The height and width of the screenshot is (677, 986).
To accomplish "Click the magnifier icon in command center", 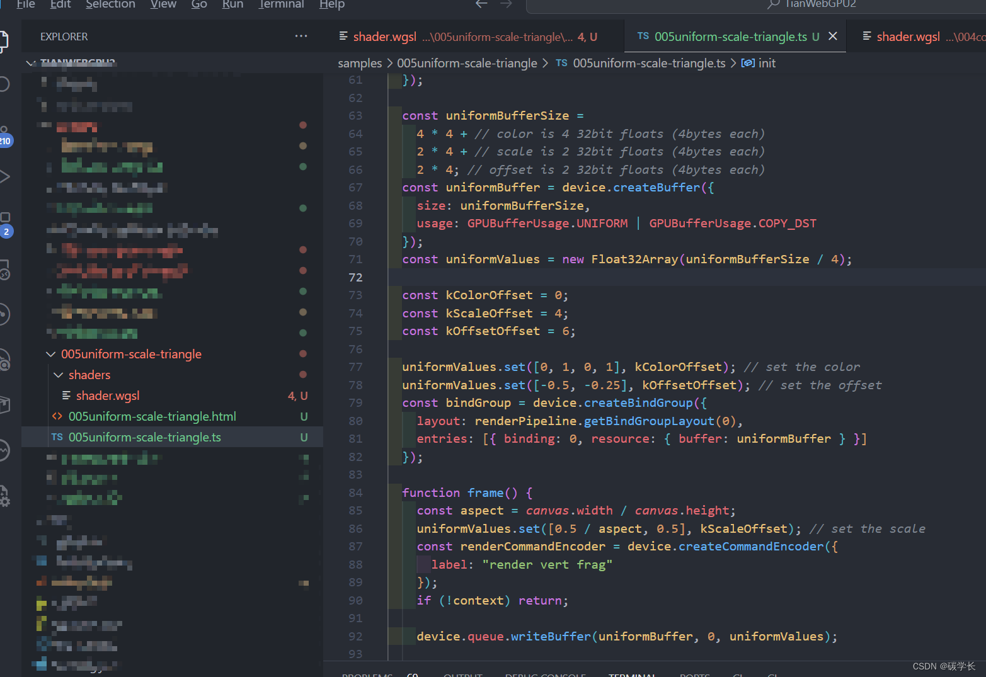I will 774,4.
